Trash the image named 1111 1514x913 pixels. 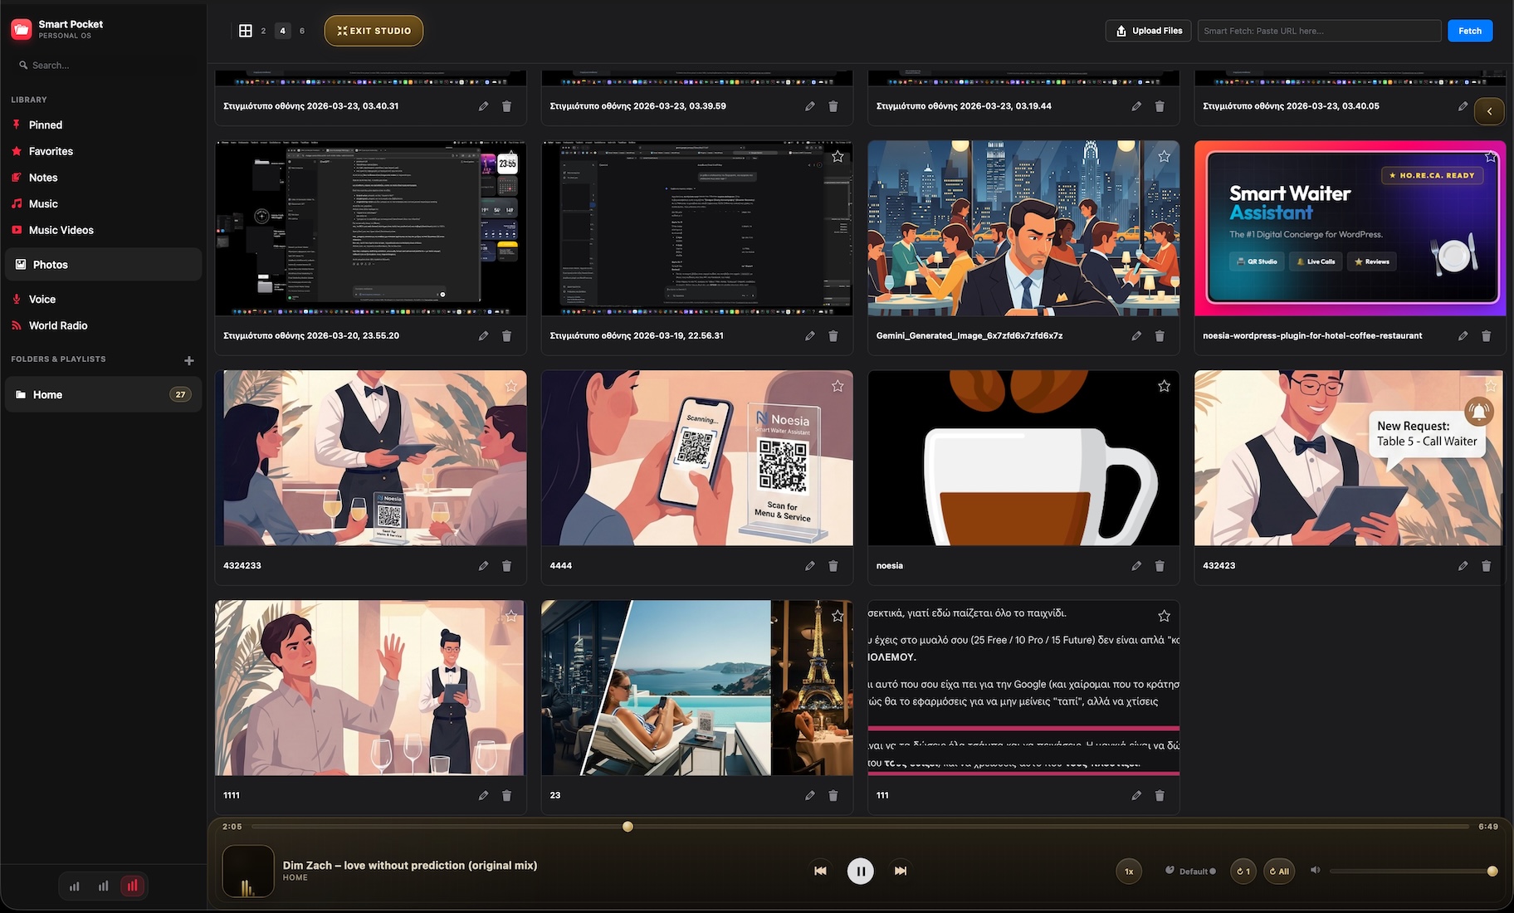point(506,796)
